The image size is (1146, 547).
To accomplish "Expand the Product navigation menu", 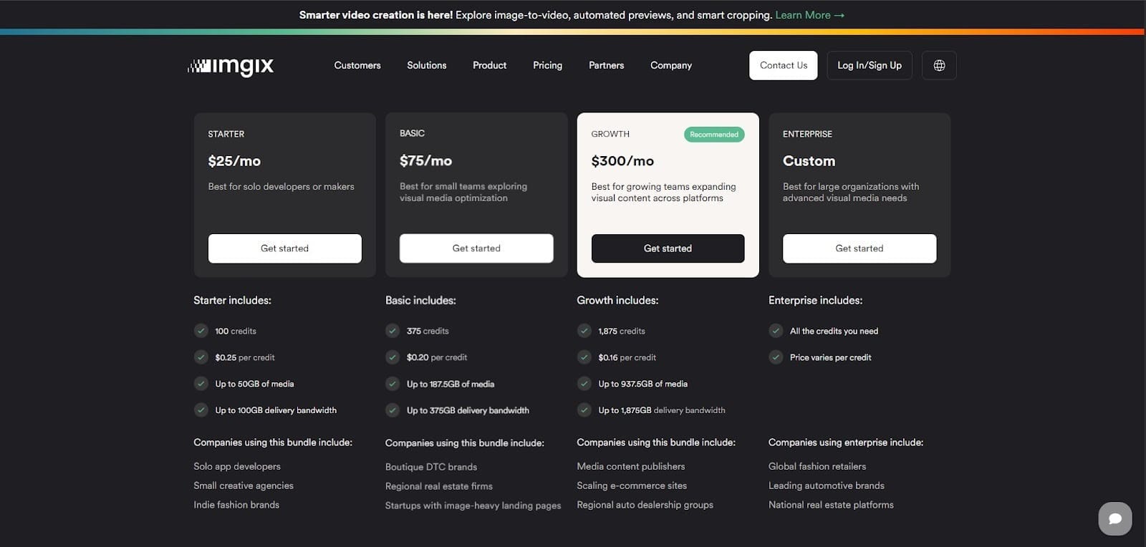I will 489,65.
